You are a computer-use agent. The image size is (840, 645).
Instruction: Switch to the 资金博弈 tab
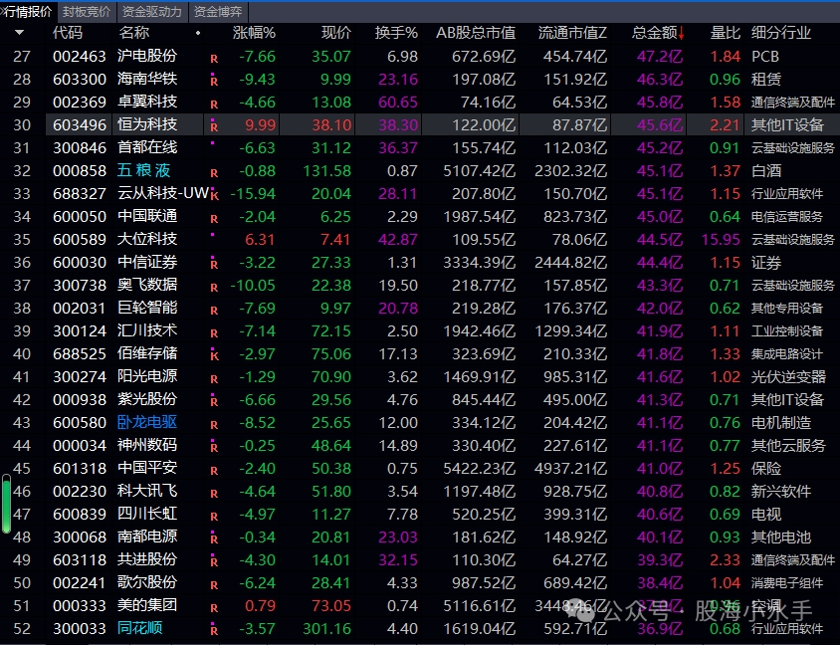pyautogui.click(x=218, y=11)
